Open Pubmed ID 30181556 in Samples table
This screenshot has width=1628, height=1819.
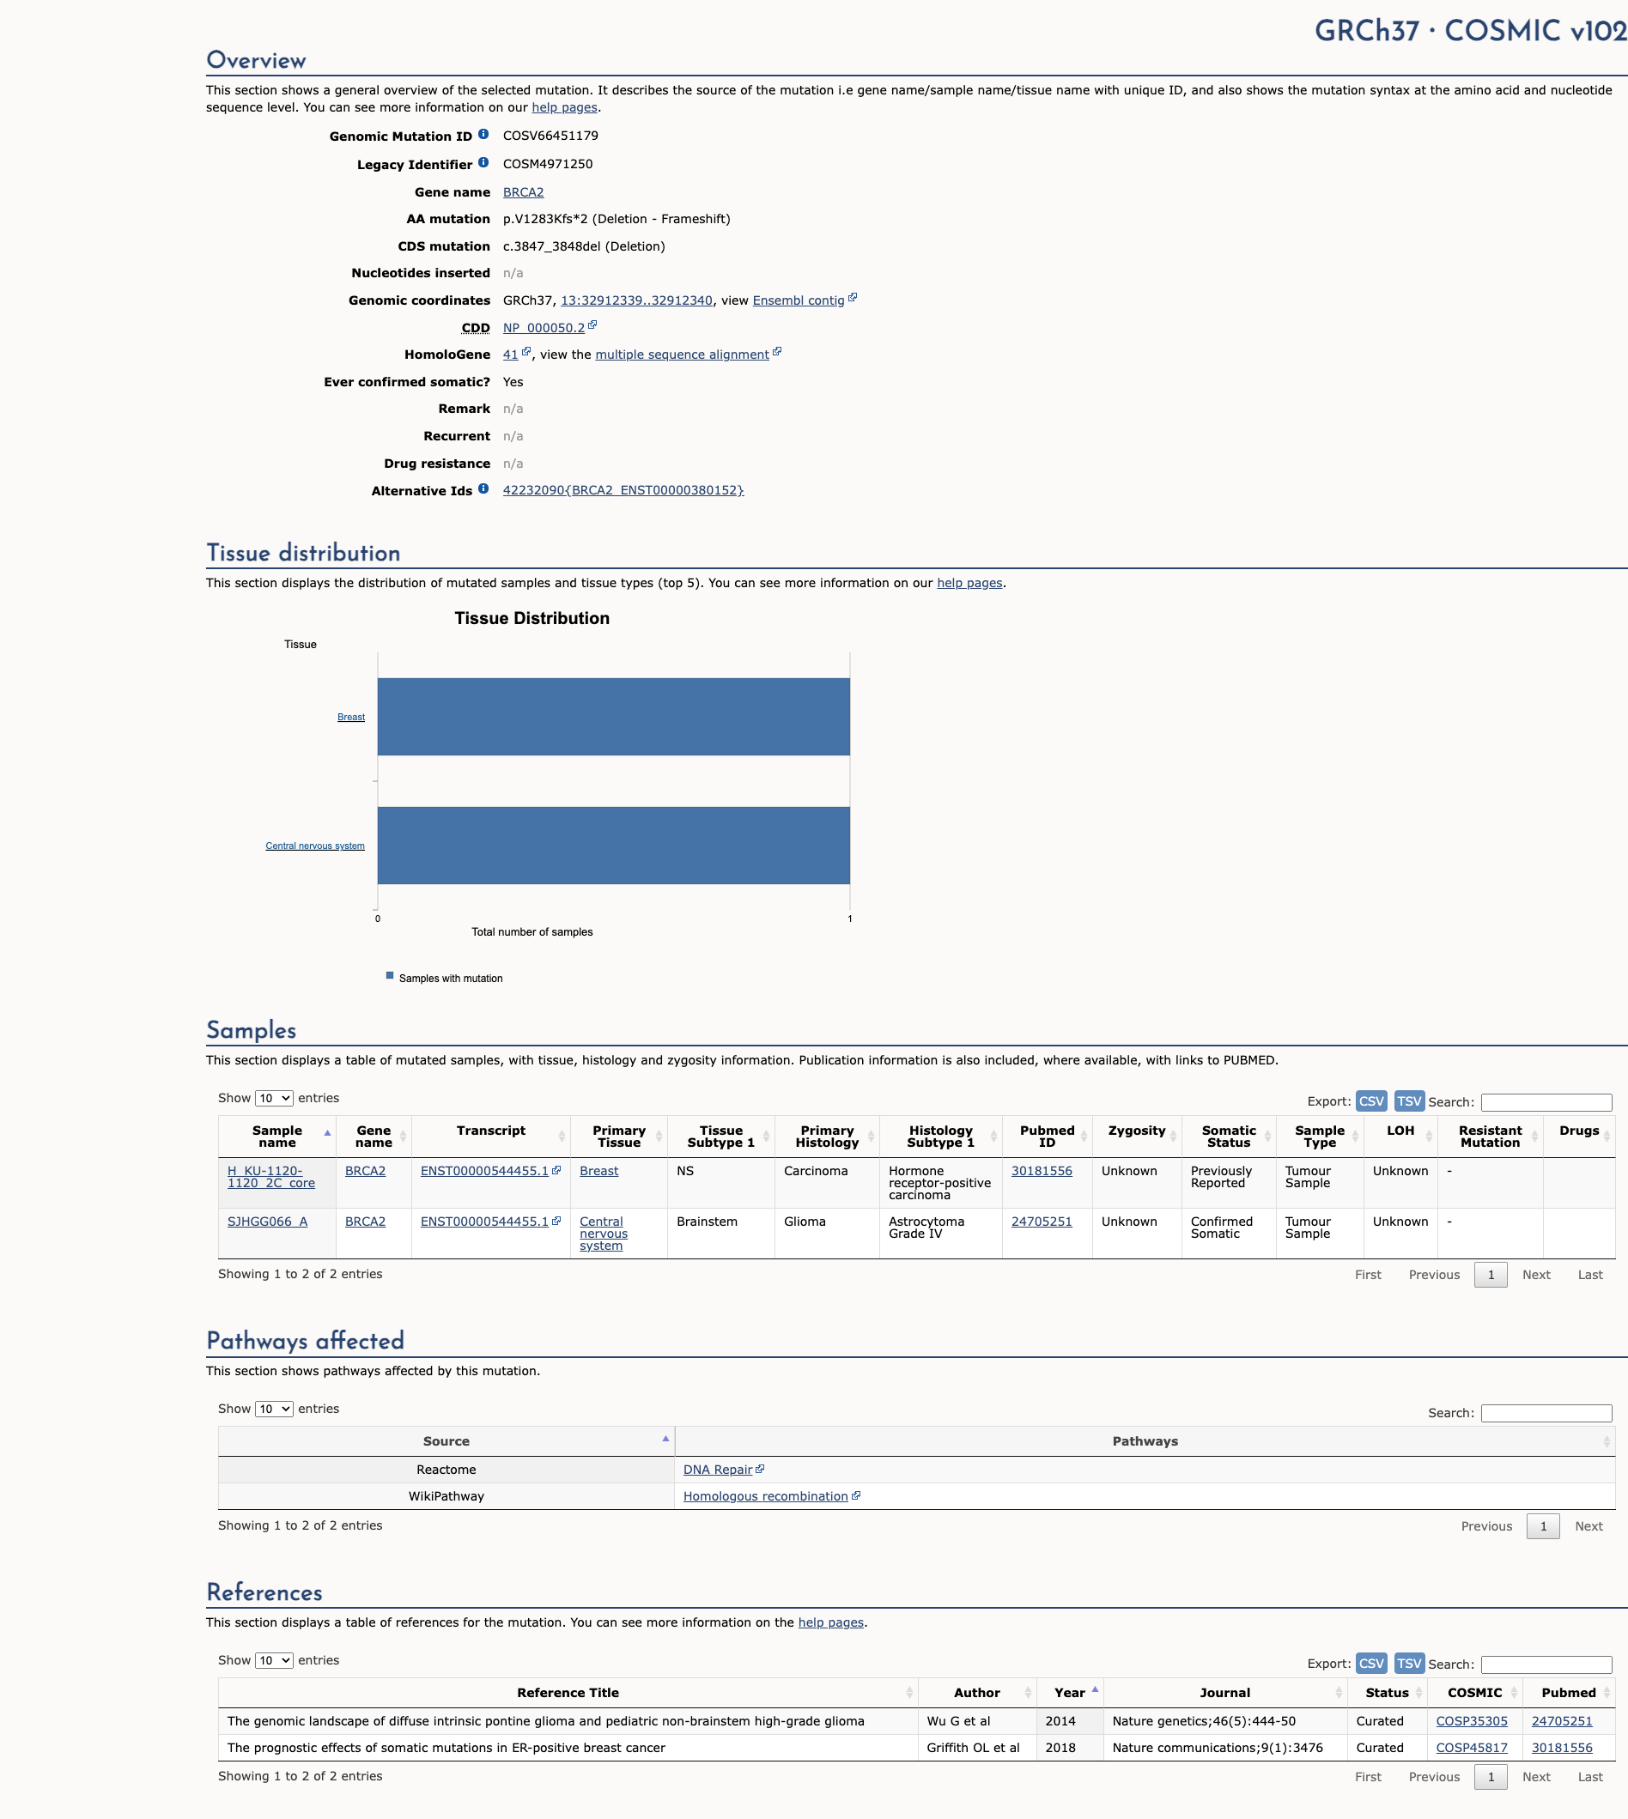click(1042, 1171)
